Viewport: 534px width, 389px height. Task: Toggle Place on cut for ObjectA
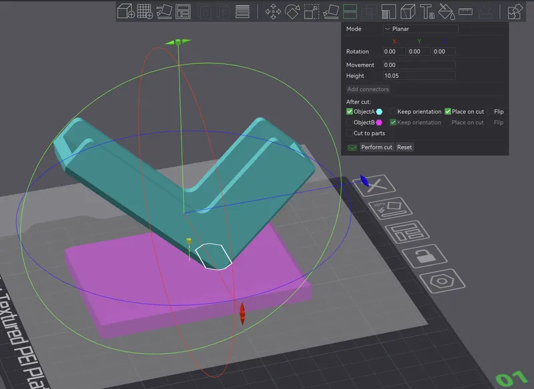pyautogui.click(x=448, y=111)
